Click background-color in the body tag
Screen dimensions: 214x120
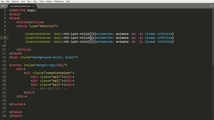47,57
